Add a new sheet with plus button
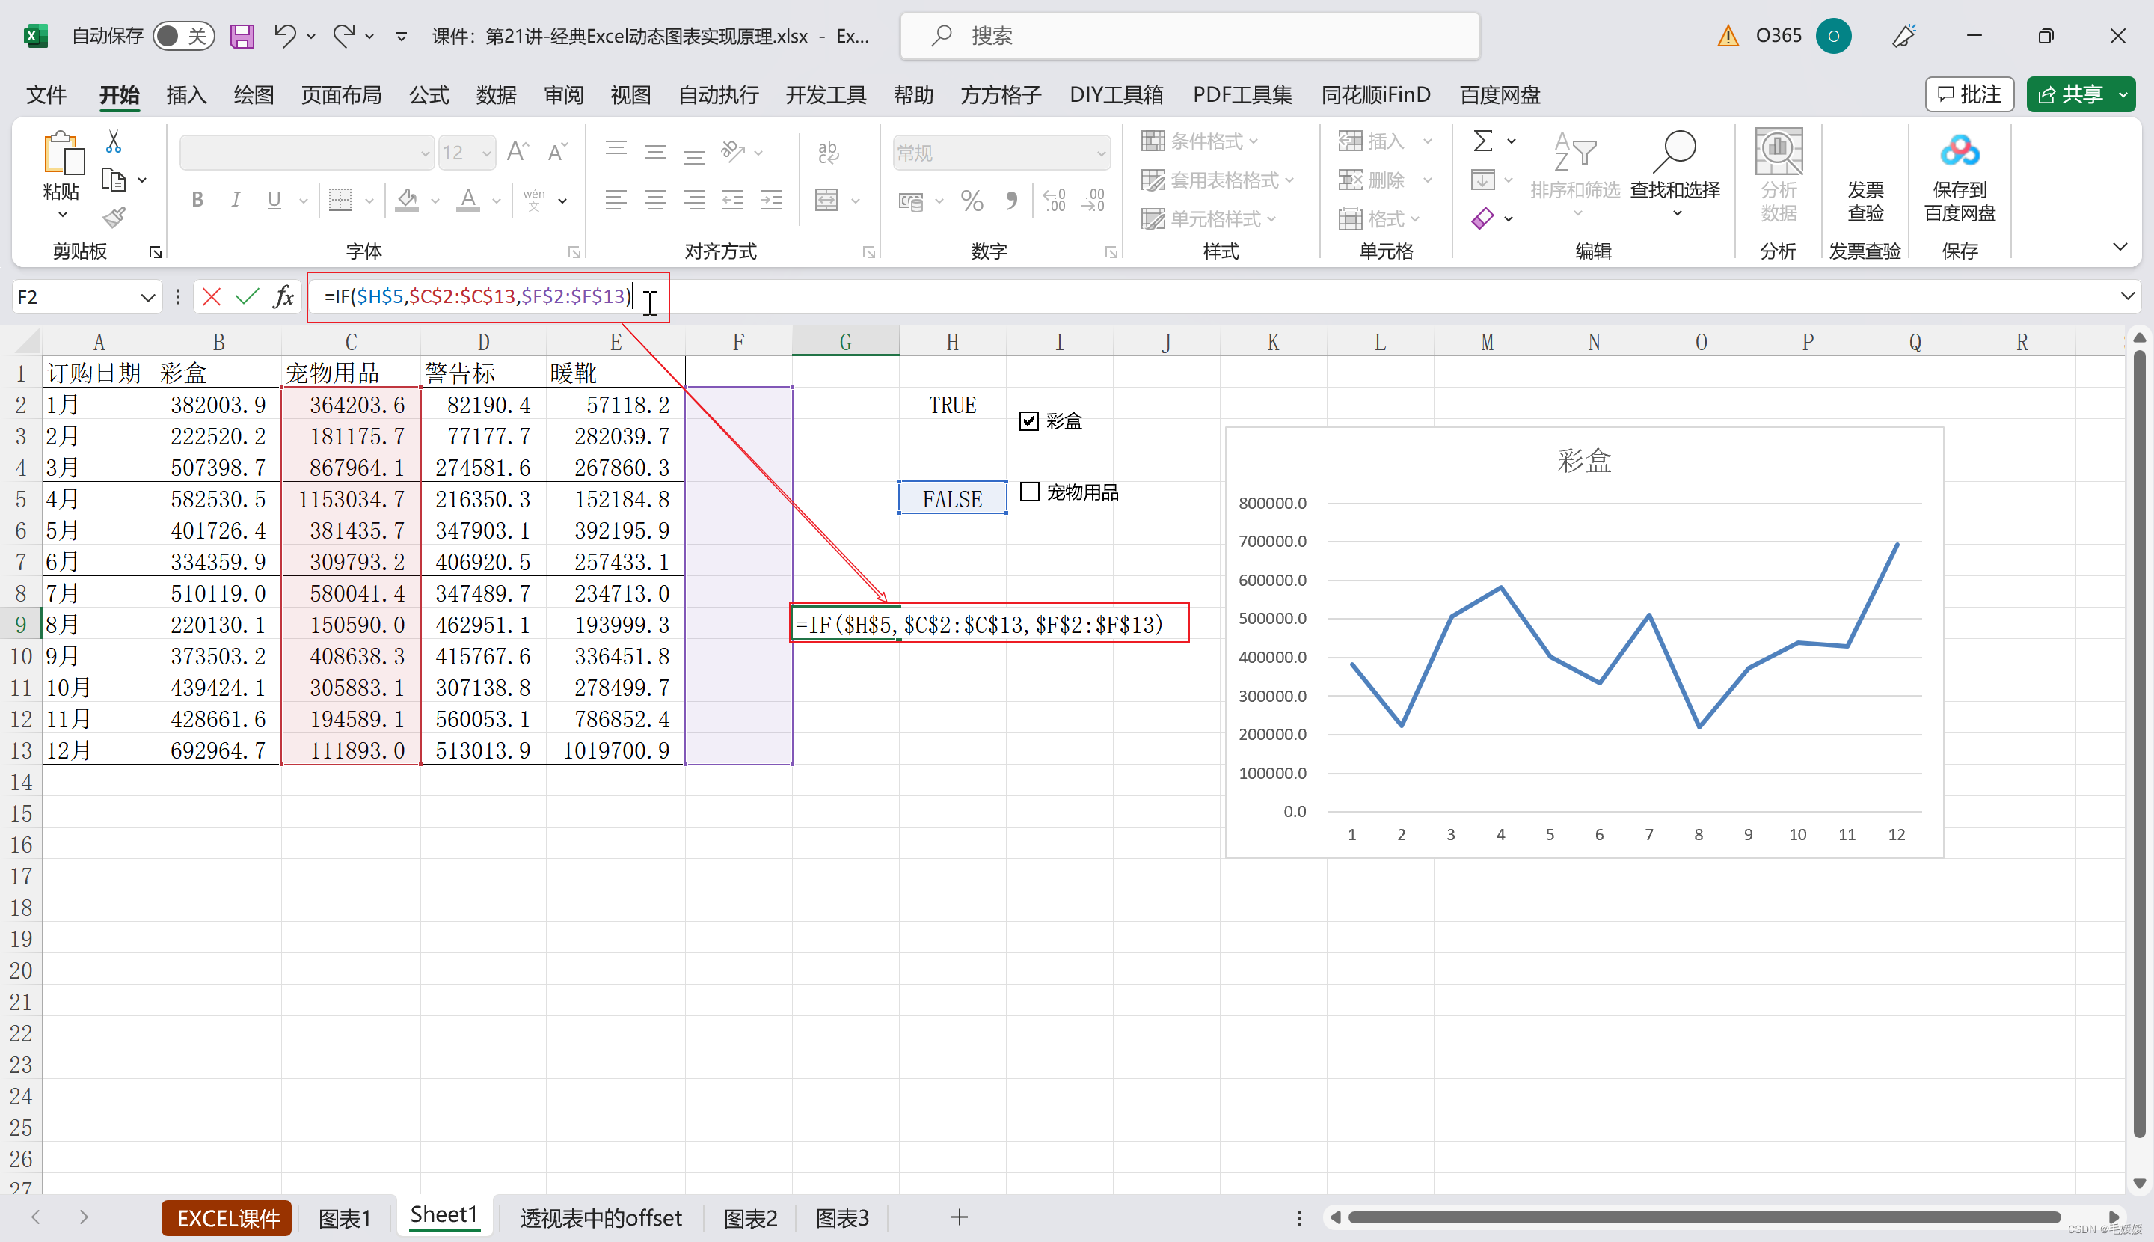Image resolution: width=2154 pixels, height=1242 pixels. (960, 1217)
